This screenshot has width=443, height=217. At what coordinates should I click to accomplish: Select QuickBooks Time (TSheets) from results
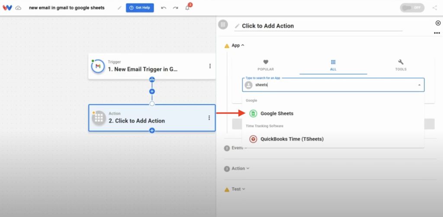pyautogui.click(x=333, y=139)
